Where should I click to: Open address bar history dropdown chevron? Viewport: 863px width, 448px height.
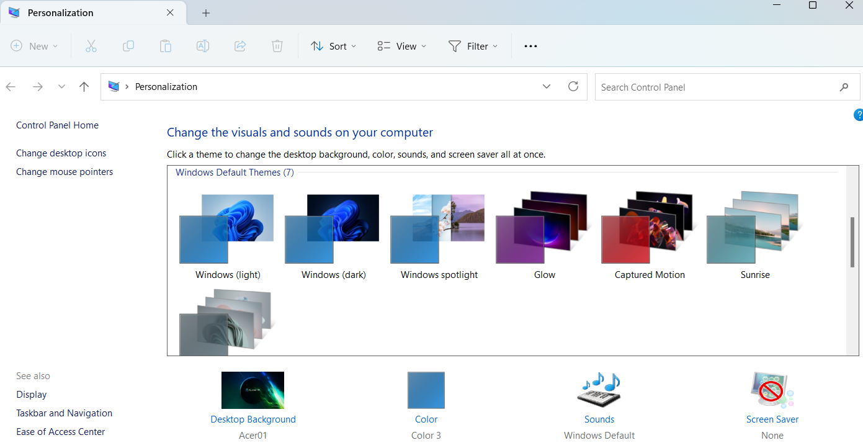pyautogui.click(x=547, y=87)
